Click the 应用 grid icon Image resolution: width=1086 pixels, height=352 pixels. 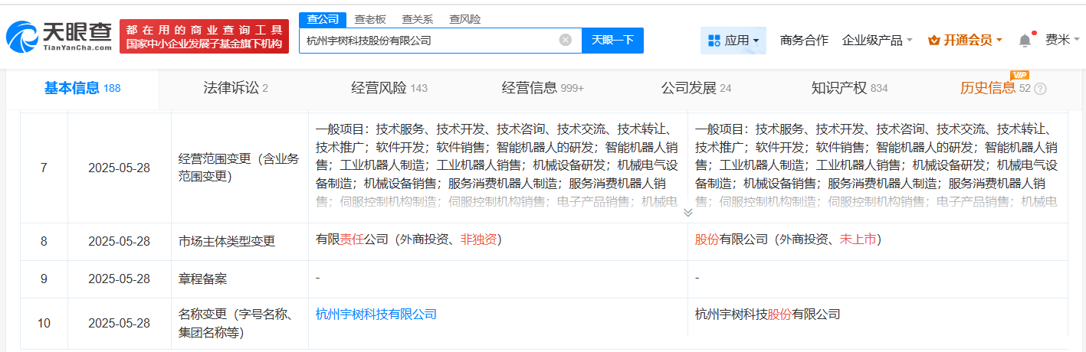click(714, 40)
